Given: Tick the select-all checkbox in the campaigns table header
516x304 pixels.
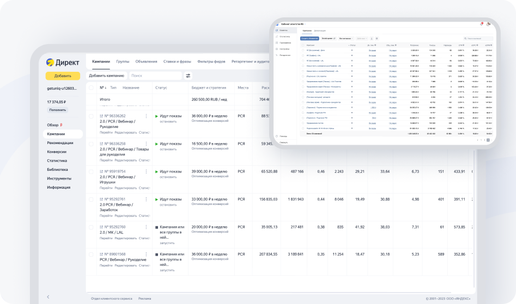Looking at the screenshot, I should pyautogui.click(x=91, y=88).
